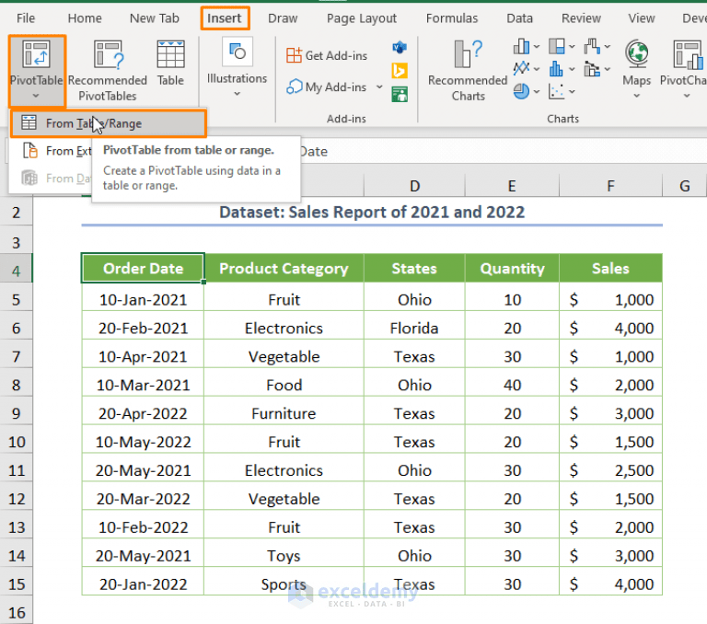The width and height of the screenshot is (707, 624).
Task: Open the New Tab ribbon tab
Action: (155, 18)
